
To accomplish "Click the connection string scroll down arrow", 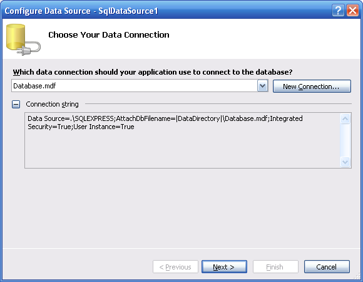I will click(x=345, y=162).
